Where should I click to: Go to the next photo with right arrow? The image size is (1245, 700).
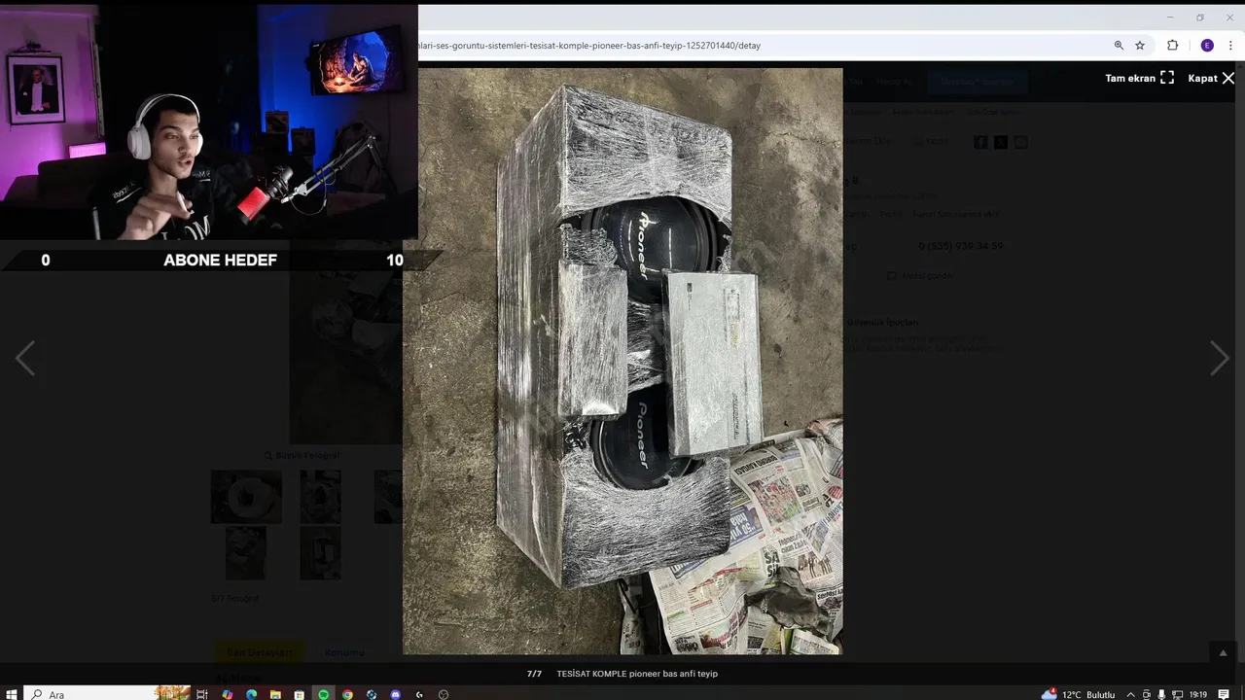1219,359
